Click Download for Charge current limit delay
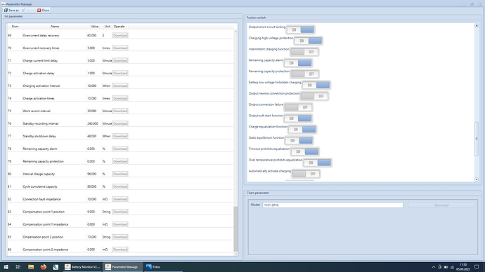This screenshot has width=485, height=272. coord(120,60)
